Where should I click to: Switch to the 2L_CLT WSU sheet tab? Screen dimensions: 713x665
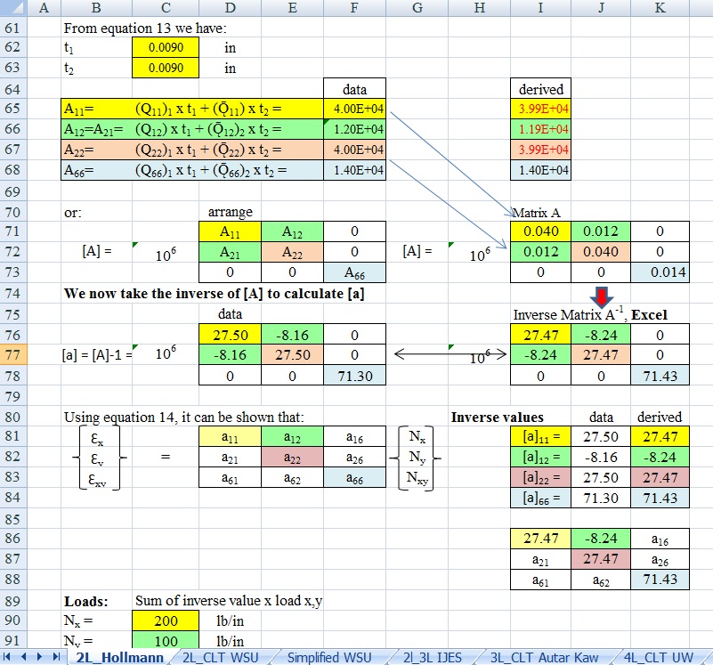pyautogui.click(x=220, y=657)
